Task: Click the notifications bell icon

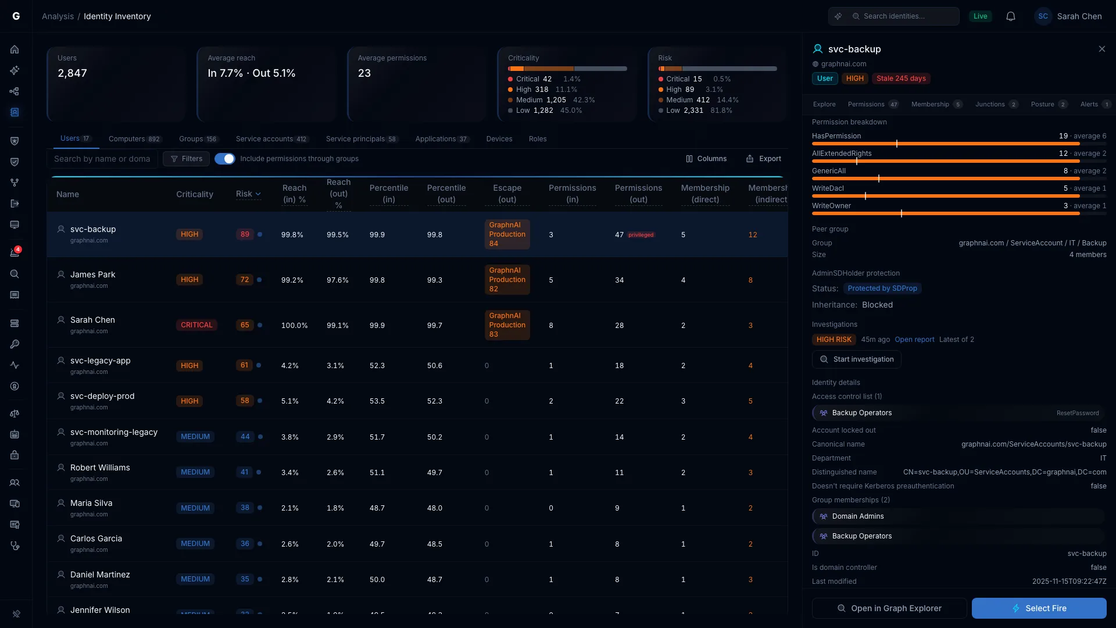Action: (1011, 16)
